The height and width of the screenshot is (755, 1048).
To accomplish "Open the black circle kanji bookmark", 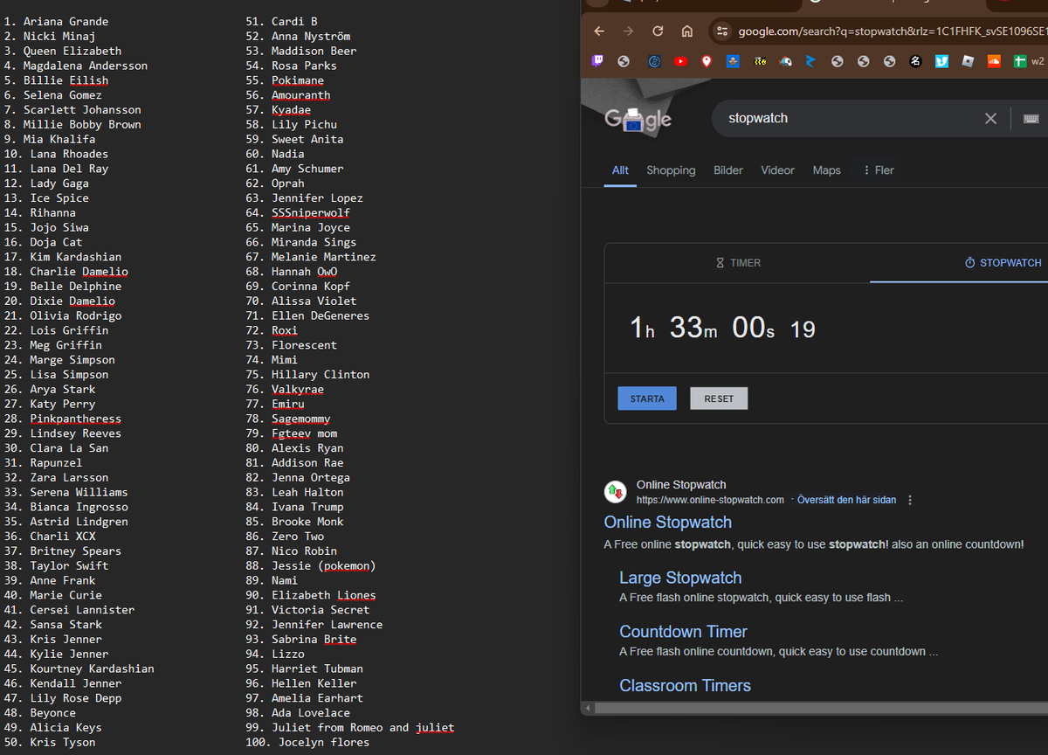I will tap(915, 61).
